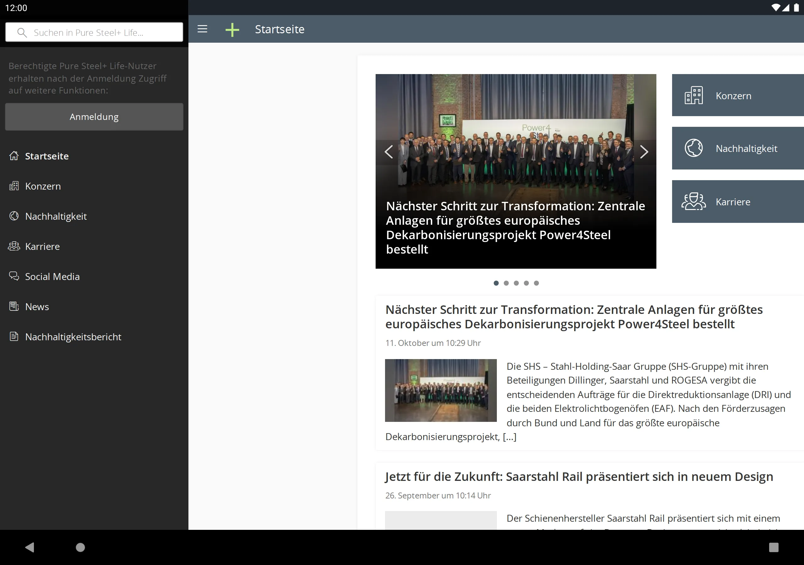This screenshot has height=565, width=804.
Task: Click excerpt starting 'Die SHS – Stahl-Holding-Saar Gruppe'
Action: click(588, 401)
